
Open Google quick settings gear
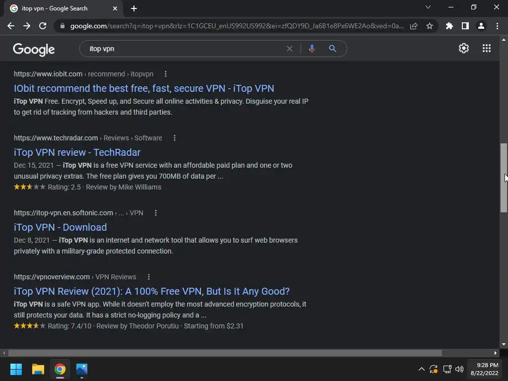[x=464, y=48]
